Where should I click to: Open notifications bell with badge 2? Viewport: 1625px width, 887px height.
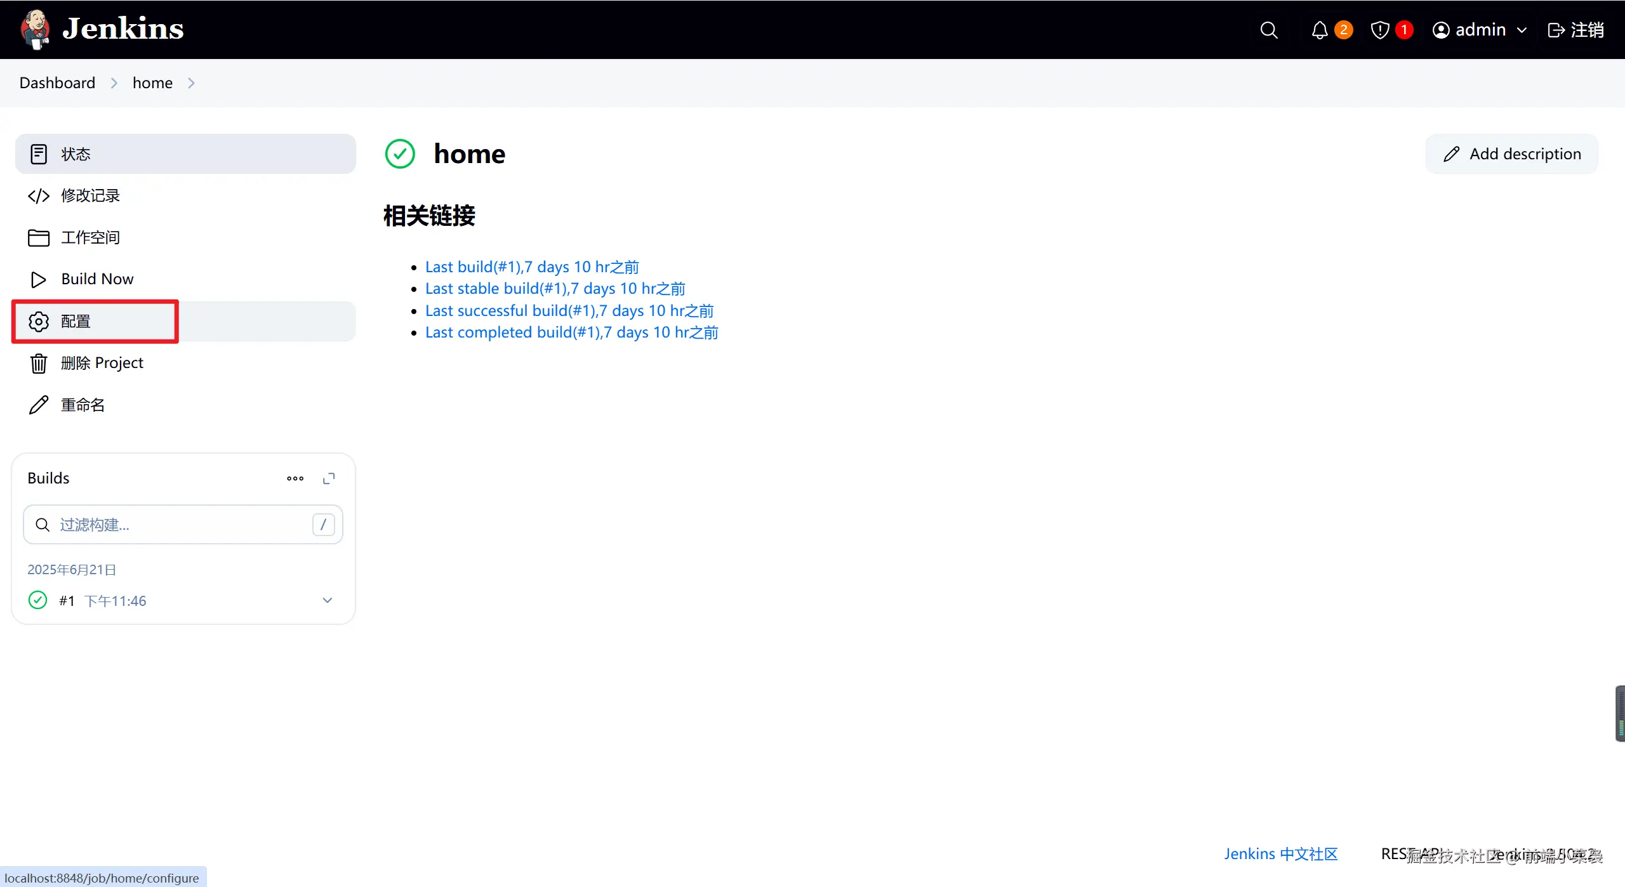(1320, 30)
